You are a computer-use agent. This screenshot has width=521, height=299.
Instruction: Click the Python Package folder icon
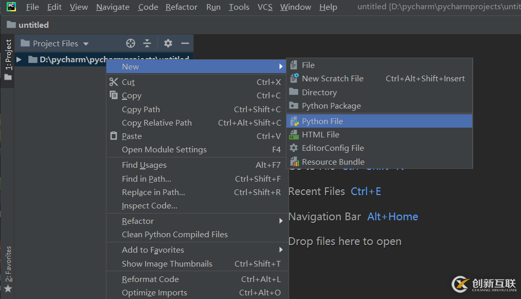click(x=294, y=106)
